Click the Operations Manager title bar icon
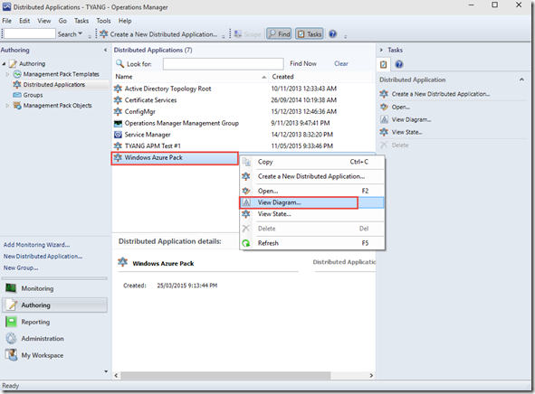The height and width of the screenshot is (394, 535). pyautogui.click(x=6, y=7)
